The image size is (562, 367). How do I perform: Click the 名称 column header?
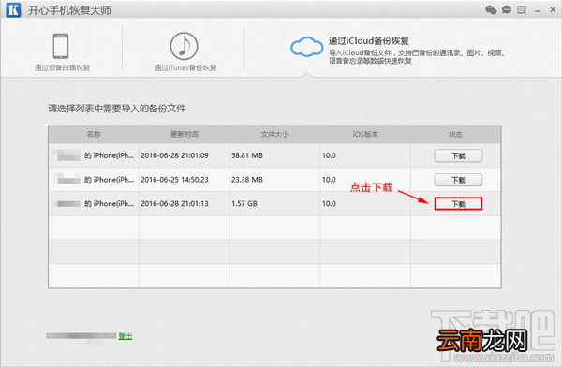click(x=94, y=135)
